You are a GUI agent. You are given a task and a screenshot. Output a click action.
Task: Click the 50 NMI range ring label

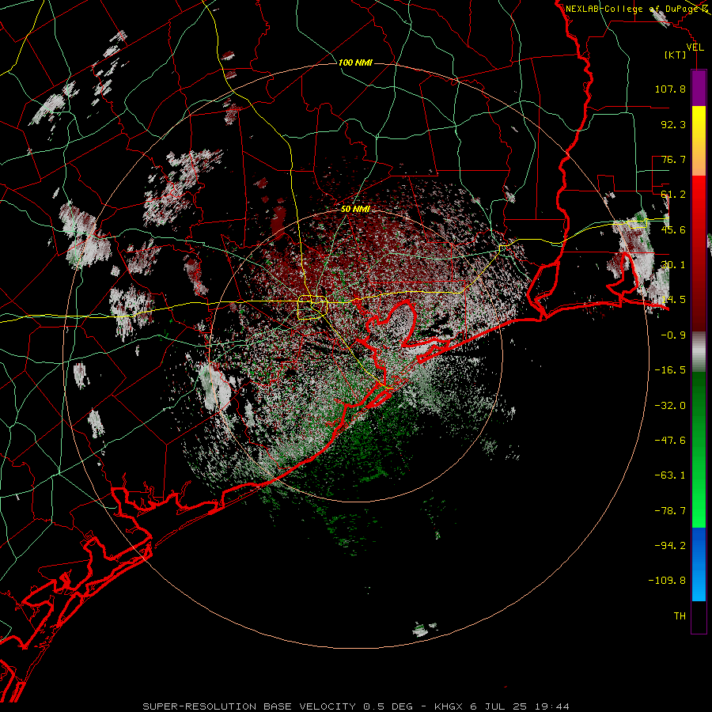click(x=355, y=210)
